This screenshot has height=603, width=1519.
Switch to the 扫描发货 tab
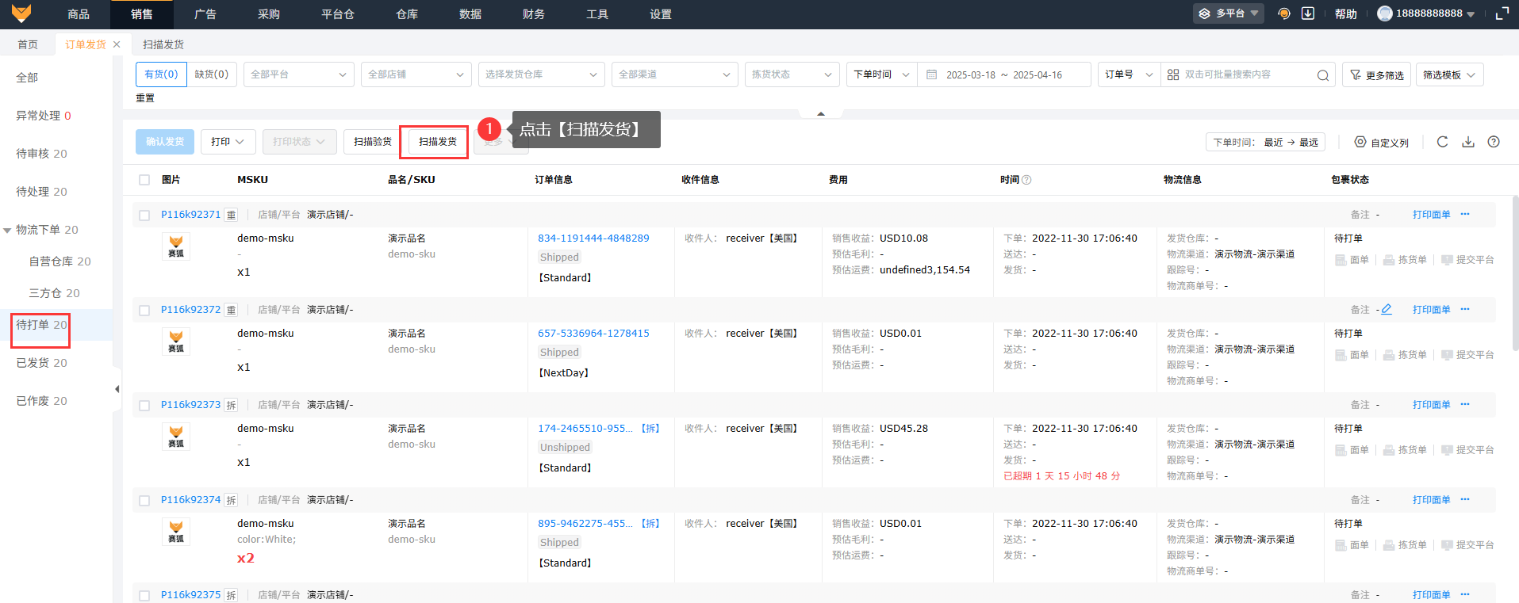coord(163,44)
